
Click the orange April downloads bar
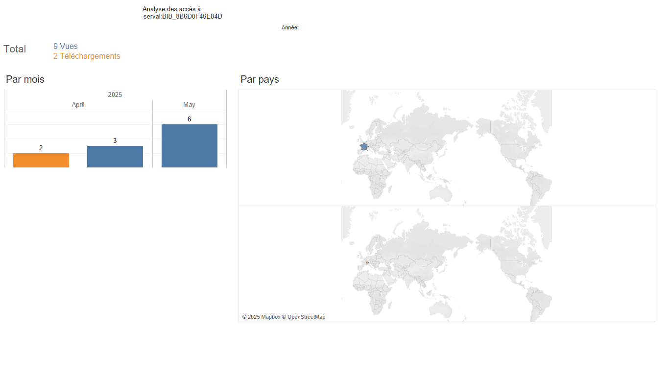coord(41,161)
